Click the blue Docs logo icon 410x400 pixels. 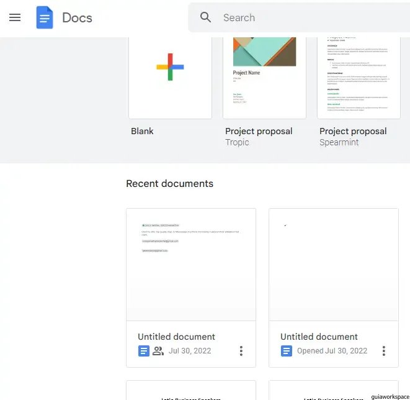pyautogui.click(x=45, y=17)
